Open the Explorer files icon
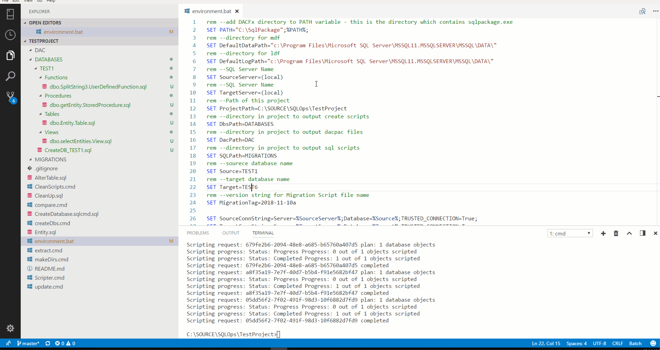 point(10,55)
